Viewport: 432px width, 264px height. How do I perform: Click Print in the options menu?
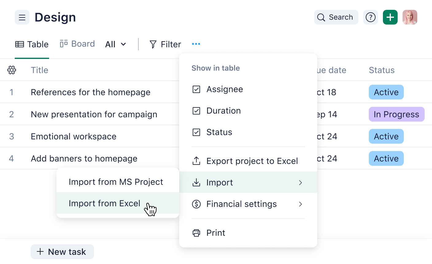point(216,233)
